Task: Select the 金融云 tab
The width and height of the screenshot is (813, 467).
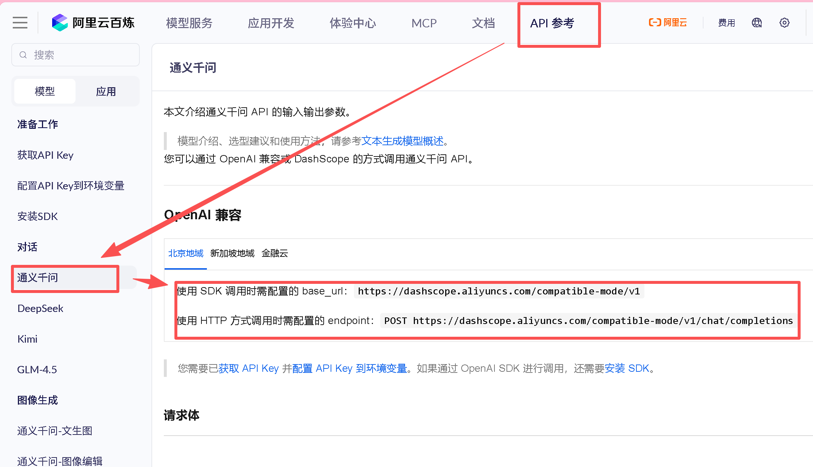Action: pos(274,253)
